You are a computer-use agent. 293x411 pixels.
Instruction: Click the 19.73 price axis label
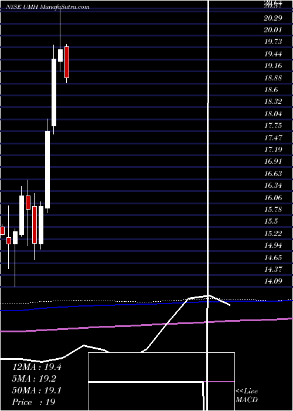(x=273, y=42)
